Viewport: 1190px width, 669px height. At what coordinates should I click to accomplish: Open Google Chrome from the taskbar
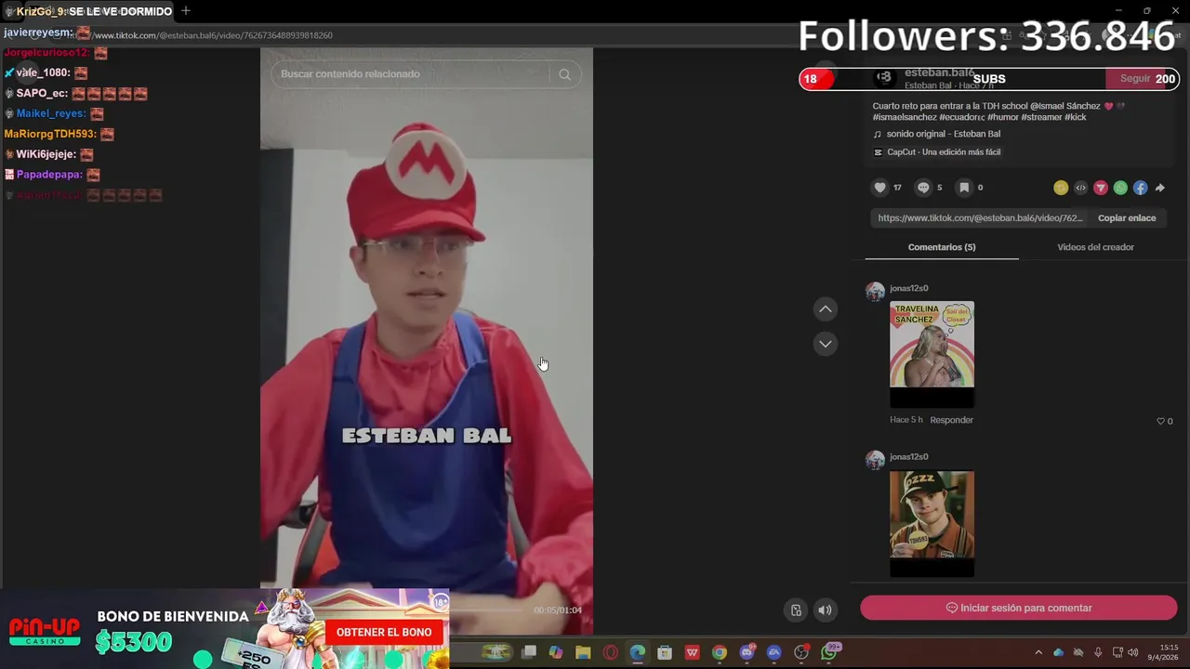point(719,652)
